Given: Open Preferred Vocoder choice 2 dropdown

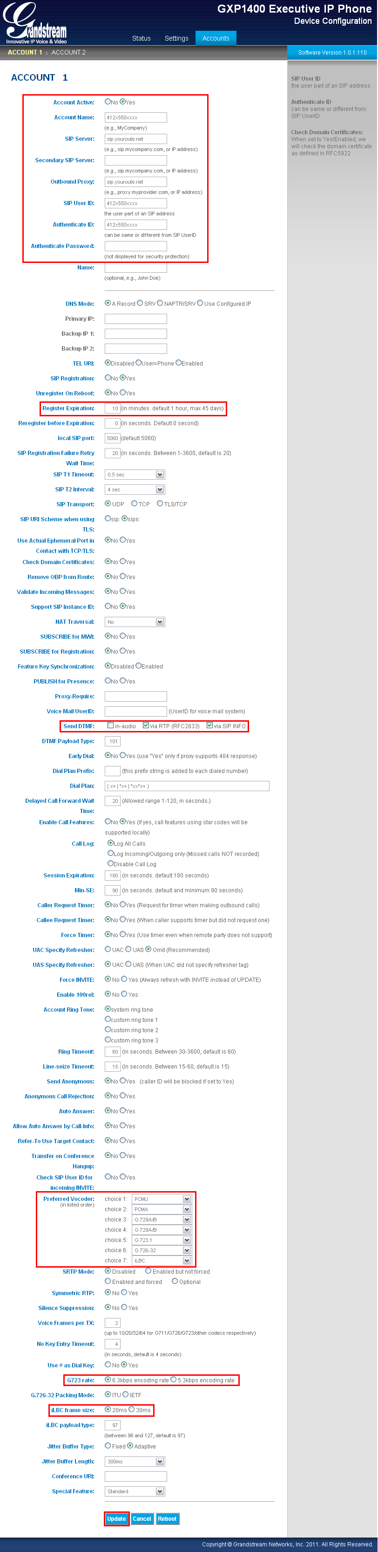Looking at the screenshot, I should click(x=162, y=1209).
